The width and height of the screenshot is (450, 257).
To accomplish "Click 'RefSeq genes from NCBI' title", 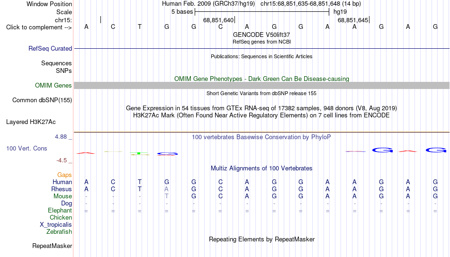I will pos(261,42).
